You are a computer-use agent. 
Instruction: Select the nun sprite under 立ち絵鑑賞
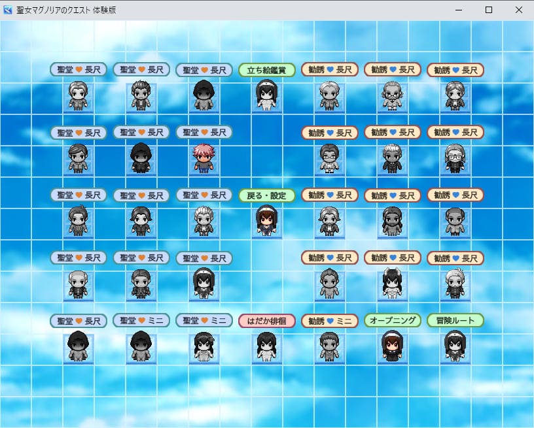267,95
